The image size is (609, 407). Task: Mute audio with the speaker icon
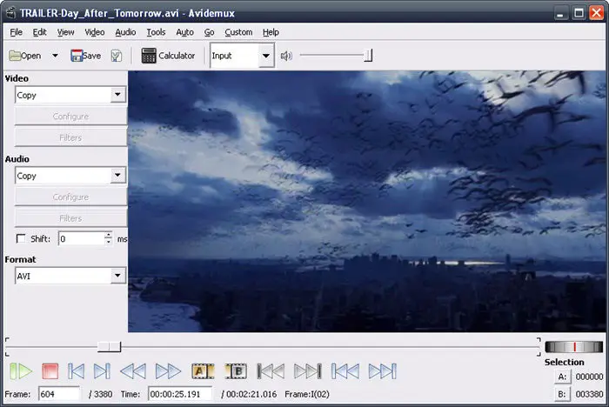(x=286, y=56)
